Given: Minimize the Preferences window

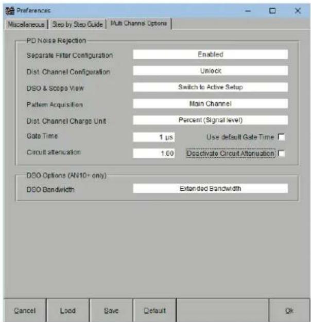Looking at the screenshot, I should coord(248,11).
